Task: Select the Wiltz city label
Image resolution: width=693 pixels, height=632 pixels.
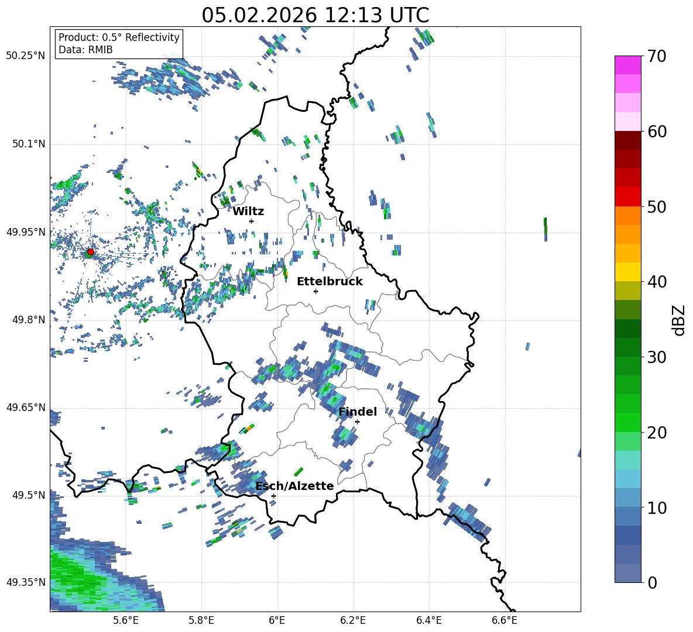Action: coord(248,211)
